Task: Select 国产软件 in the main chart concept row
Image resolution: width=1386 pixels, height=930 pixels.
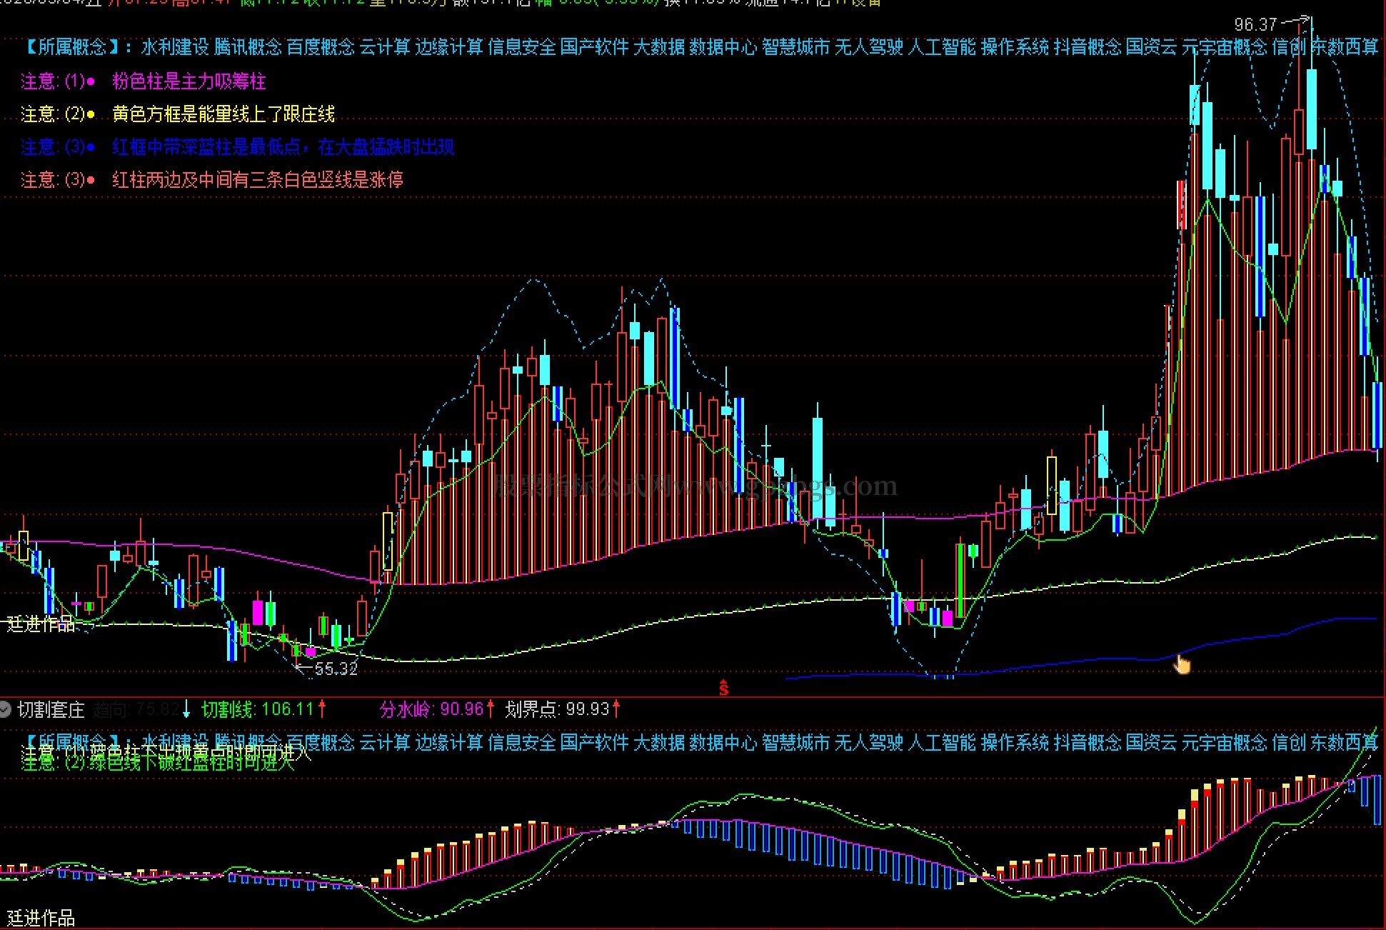Action: (x=595, y=47)
